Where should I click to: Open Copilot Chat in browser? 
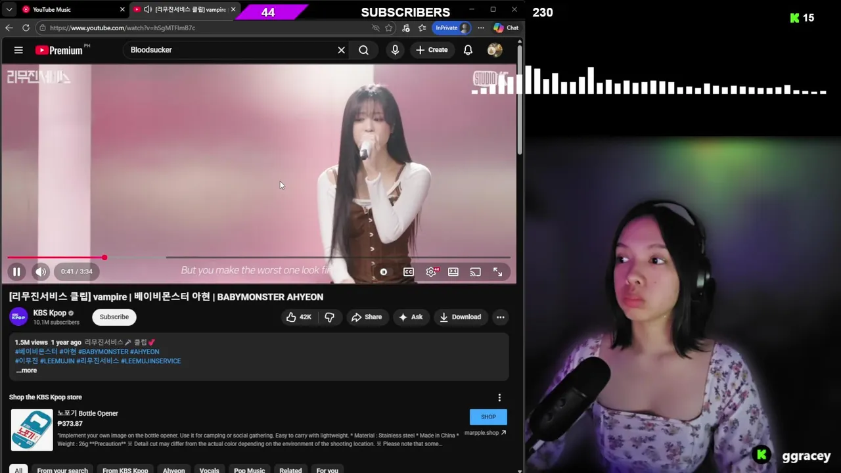(x=506, y=28)
